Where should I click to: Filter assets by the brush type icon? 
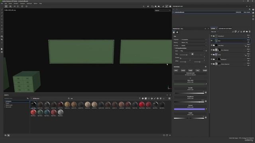(x=155, y=99)
